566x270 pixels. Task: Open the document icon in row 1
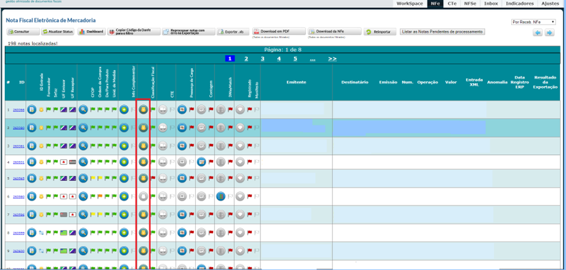pyautogui.click(x=32, y=110)
